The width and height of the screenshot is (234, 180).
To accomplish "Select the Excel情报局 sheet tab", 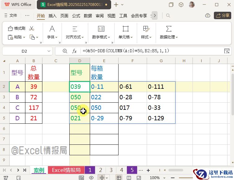I will pyautogui.click(x=66, y=170).
